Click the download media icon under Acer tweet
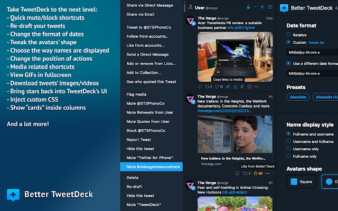The width and height of the screenshot is (338, 211). click(x=235, y=87)
